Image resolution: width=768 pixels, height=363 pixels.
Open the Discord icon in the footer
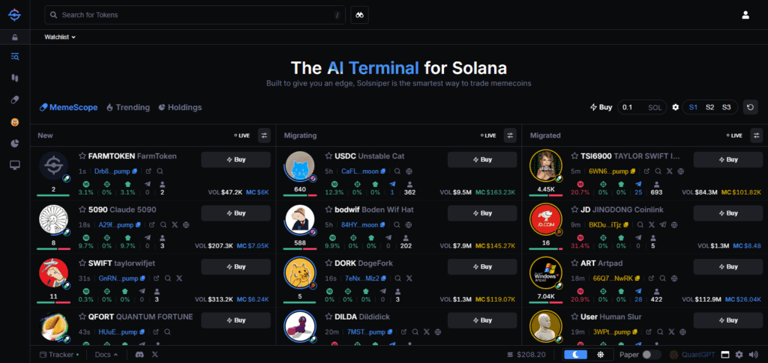click(138, 354)
